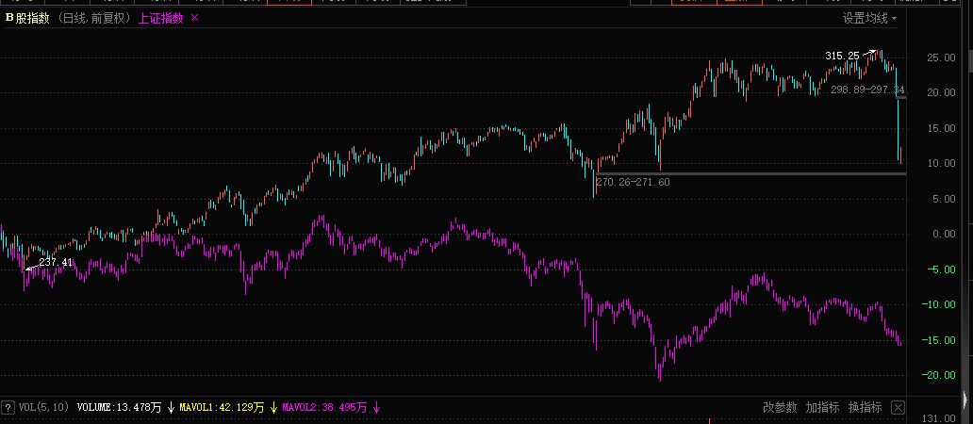Close the VOL indicator panel
Screen dimensions: 973x424
pyautogui.click(x=898, y=408)
